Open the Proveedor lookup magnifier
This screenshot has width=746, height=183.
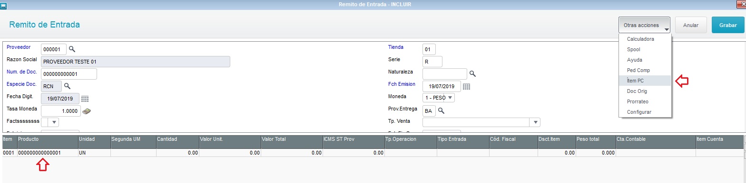coord(72,49)
